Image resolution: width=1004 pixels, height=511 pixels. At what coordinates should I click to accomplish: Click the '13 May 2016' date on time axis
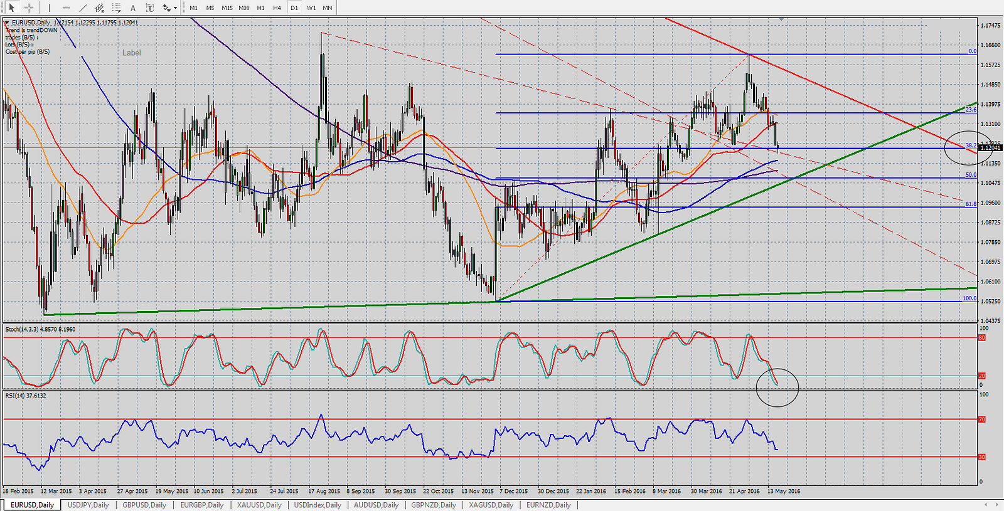[x=784, y=492]
